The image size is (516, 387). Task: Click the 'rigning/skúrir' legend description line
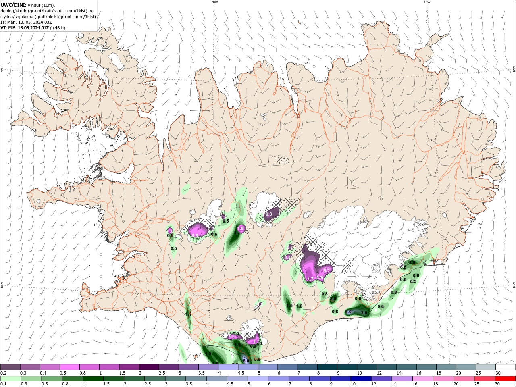[x=47, y=11]
